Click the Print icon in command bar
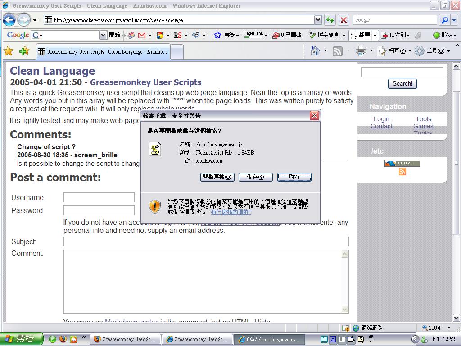This screenshot has width=461, height=346. [361, 51]
